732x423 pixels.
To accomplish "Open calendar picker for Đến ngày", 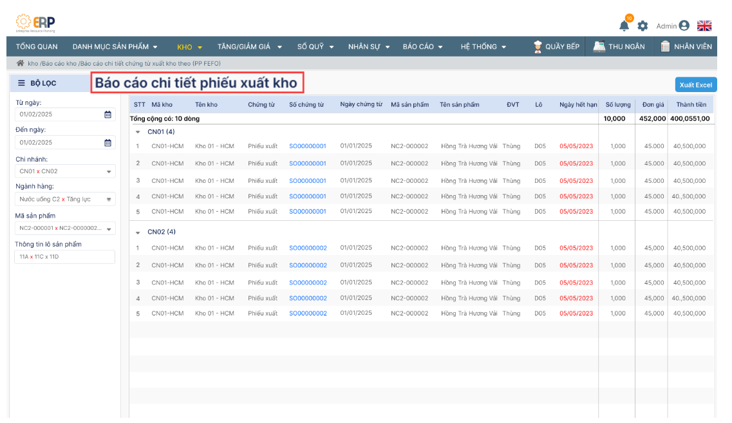I will (108, 143).
